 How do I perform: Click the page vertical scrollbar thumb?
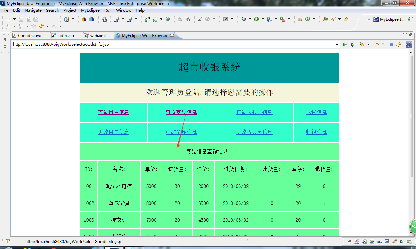(411, 116)
